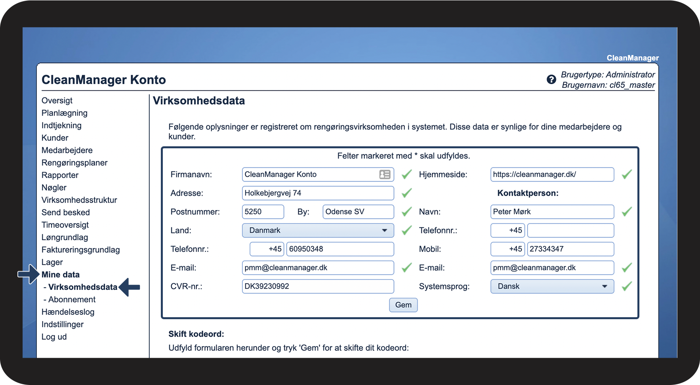Click the help question mark icon
The image size is (700, 385).
pos(551,80)
